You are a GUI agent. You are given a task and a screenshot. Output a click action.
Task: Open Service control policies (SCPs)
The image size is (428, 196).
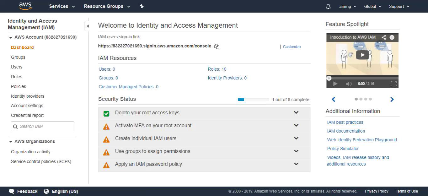tap(41, 161)
